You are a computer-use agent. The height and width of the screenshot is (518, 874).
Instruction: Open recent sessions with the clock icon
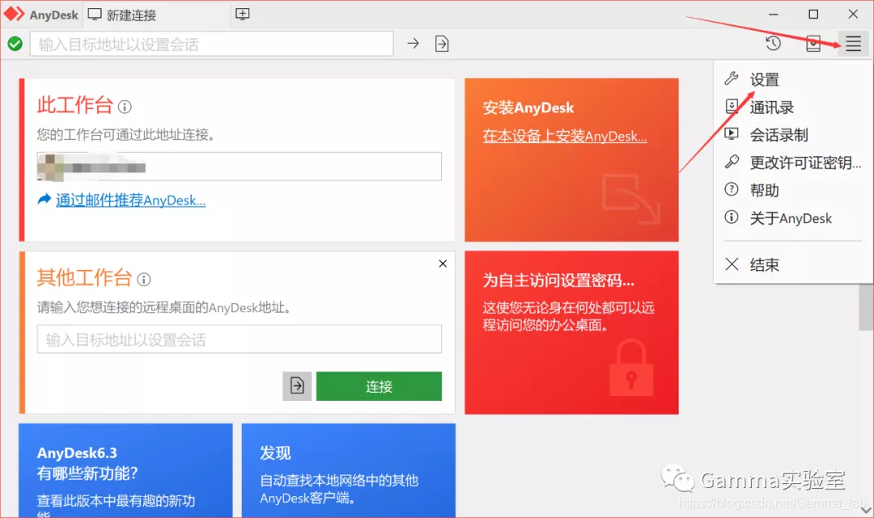point(773,44)
